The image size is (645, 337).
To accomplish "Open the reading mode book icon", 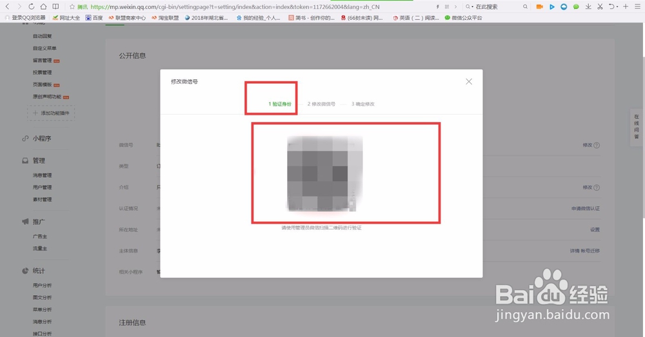I will [55, 6].
